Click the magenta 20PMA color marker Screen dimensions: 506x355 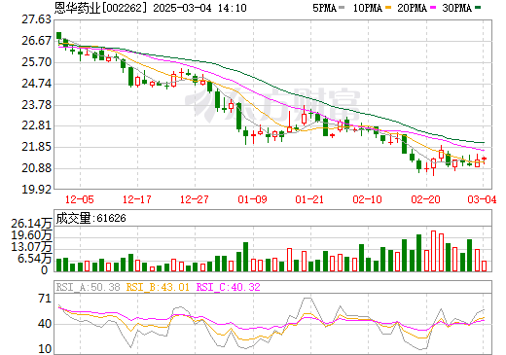433,8
